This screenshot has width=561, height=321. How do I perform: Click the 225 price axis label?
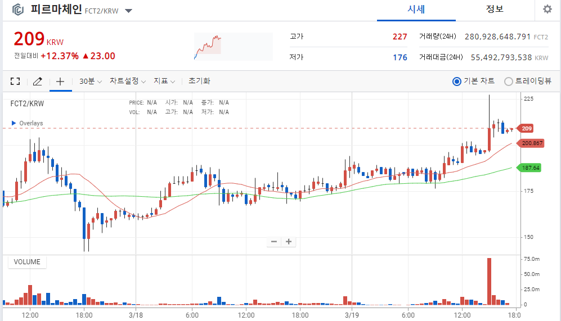(x=529, y=98)
